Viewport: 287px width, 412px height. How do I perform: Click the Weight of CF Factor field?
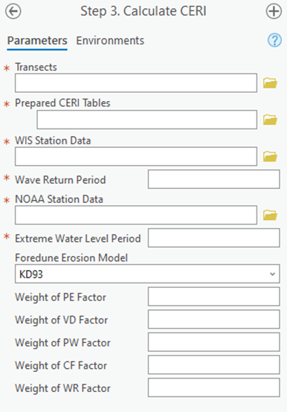point(213,364)
